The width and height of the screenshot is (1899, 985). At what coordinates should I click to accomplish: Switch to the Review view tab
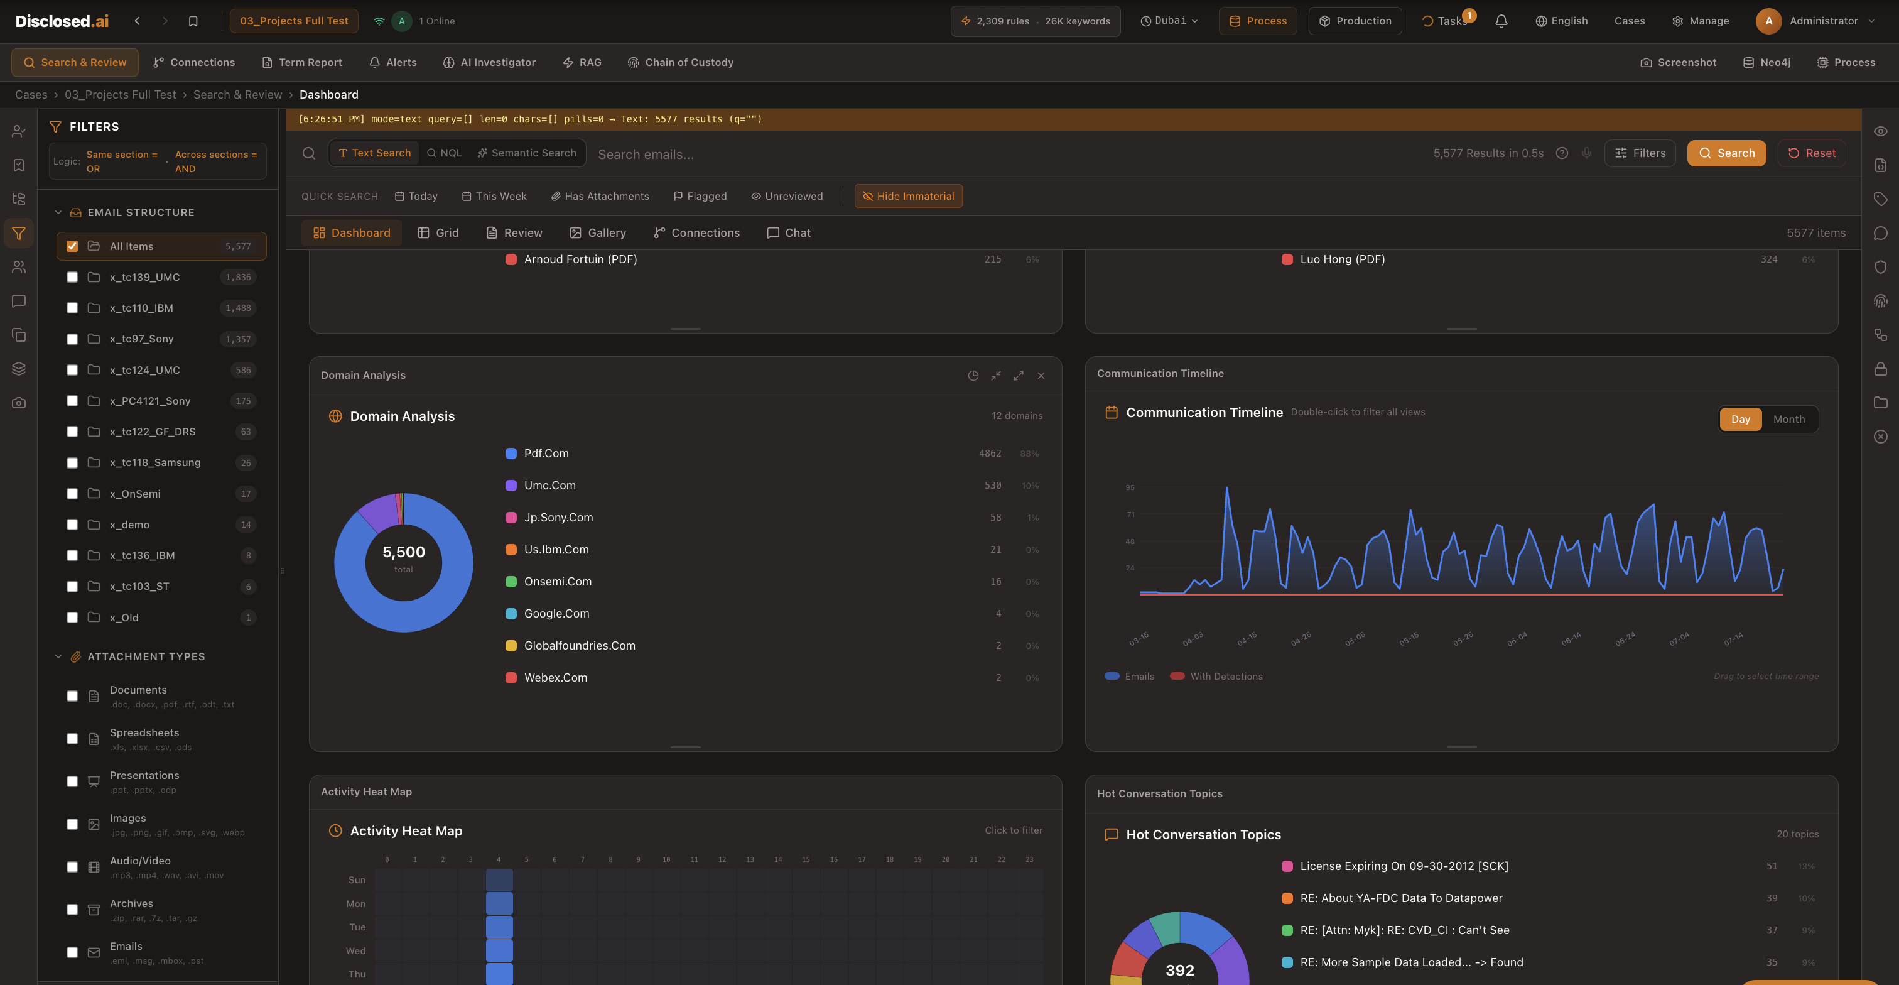coord(514,233)
